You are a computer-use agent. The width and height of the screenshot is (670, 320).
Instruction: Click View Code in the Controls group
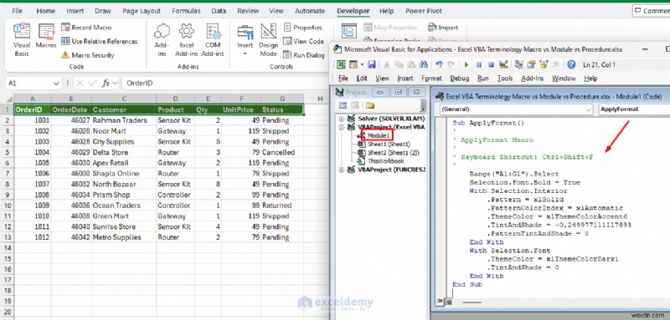point(303,41)
